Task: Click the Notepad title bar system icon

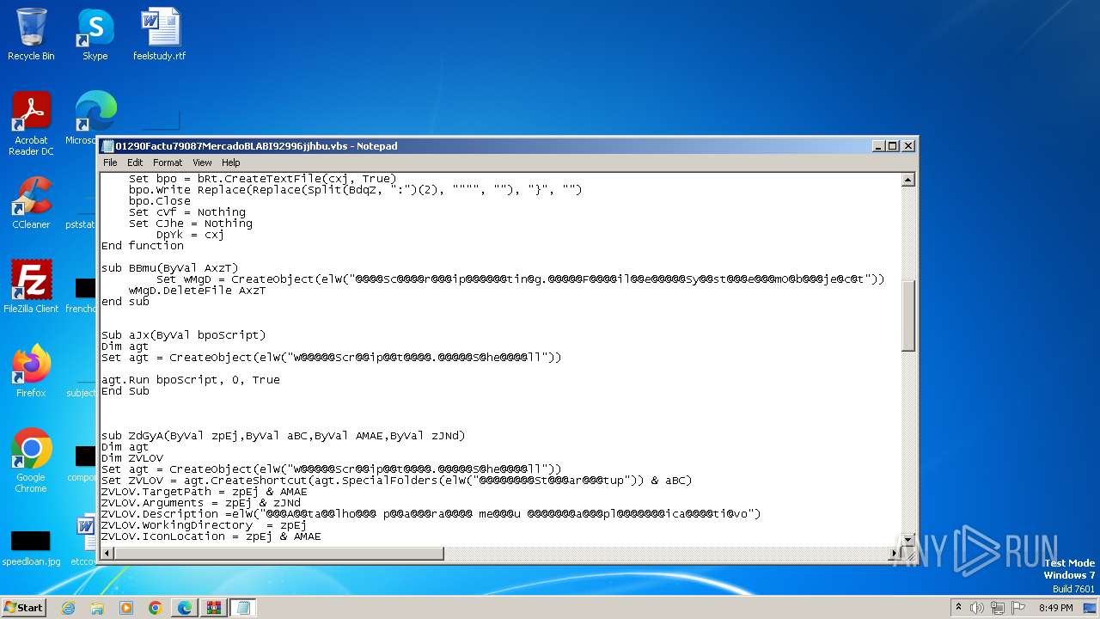Action: pos(108,146)
